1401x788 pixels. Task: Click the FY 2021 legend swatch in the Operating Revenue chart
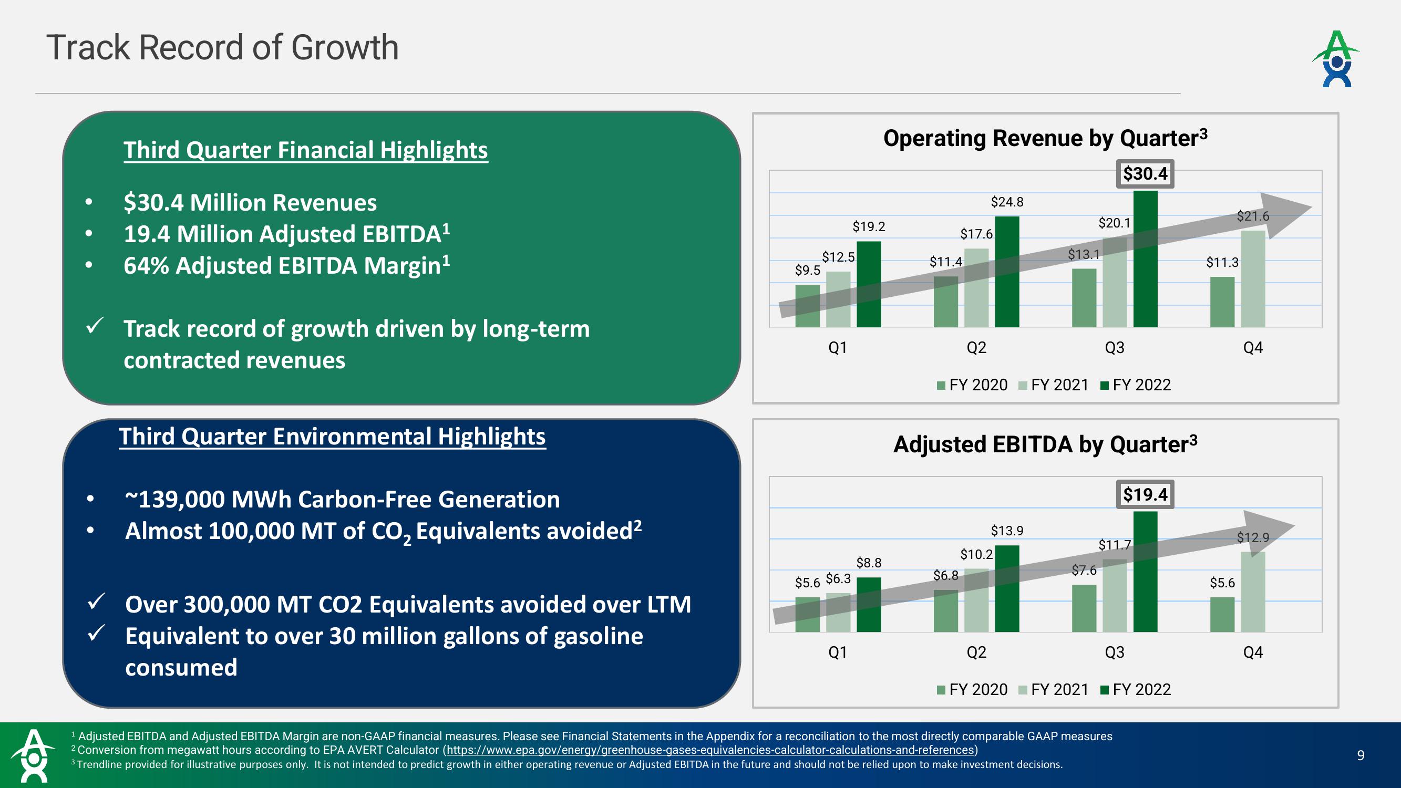tap(1023, 386)
